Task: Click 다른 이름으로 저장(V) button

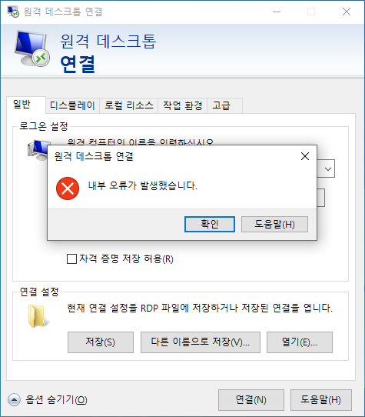Action: pos(201,342)
